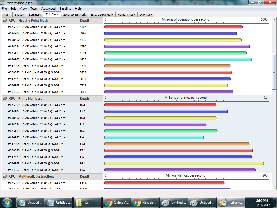
Task: Switch to the Memory Mark tab
Action: (126, 15)
